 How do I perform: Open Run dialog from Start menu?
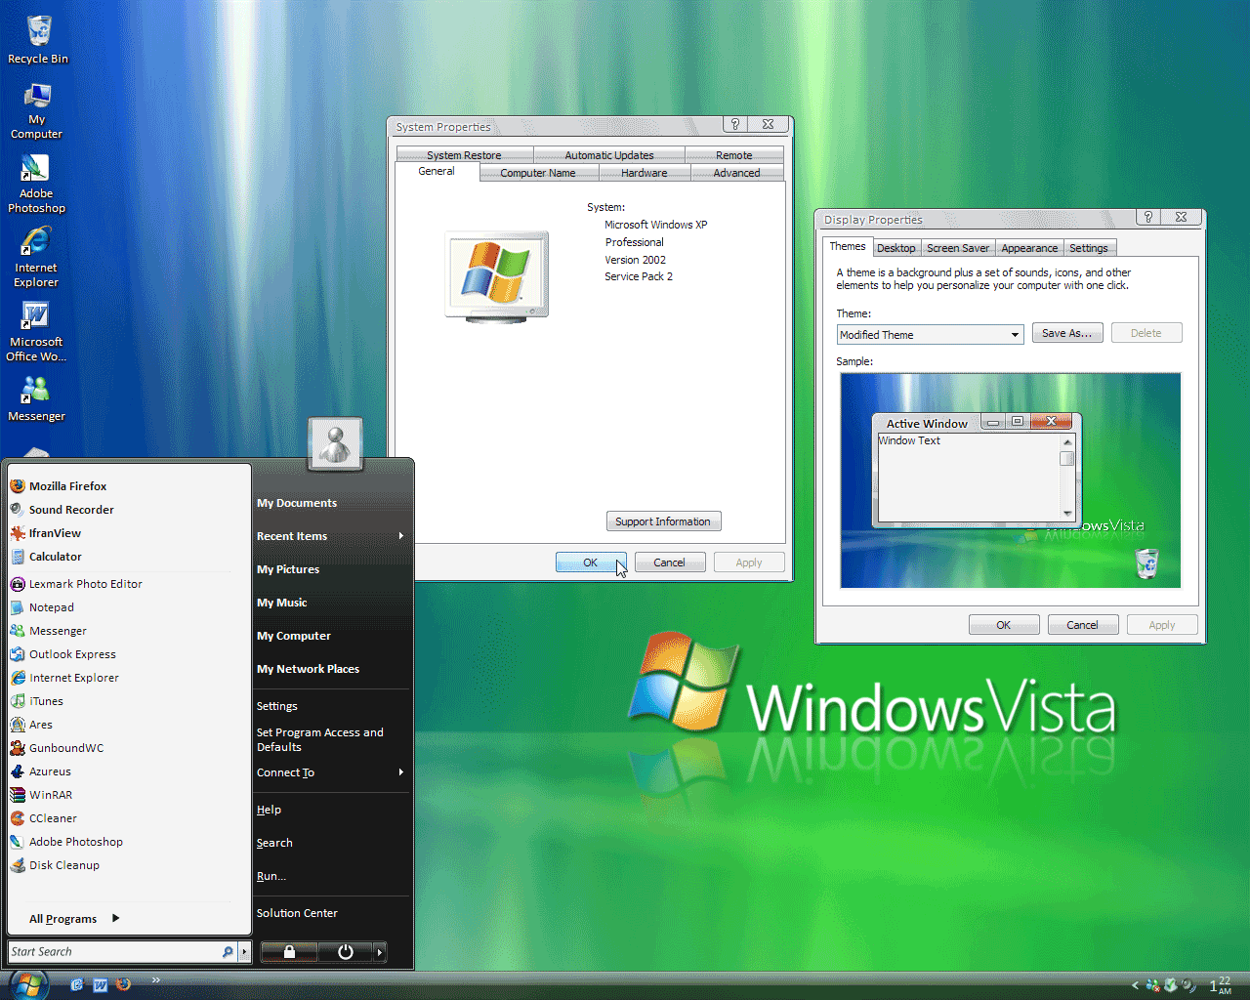tap(271, 876)
